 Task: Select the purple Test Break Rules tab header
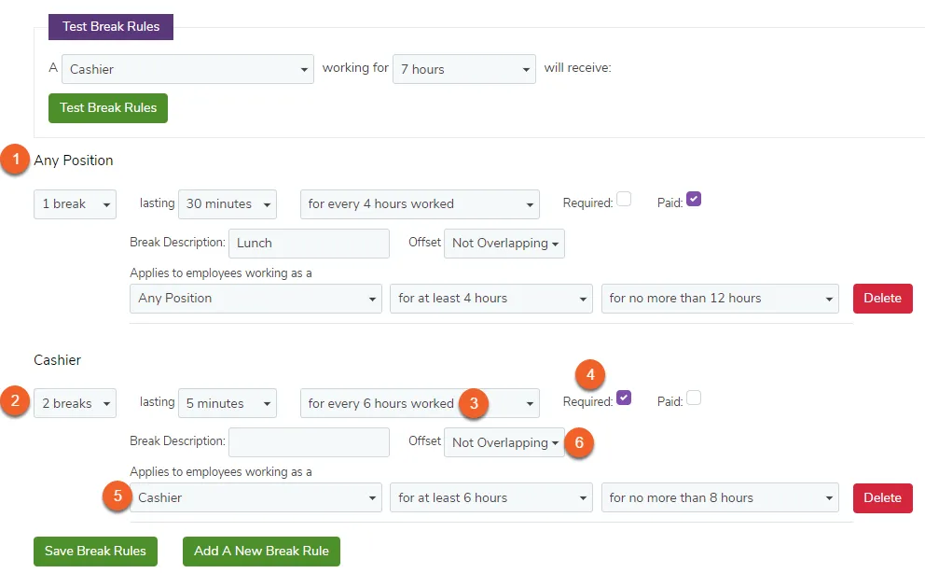pyautogui.click(x=111, y=26)
